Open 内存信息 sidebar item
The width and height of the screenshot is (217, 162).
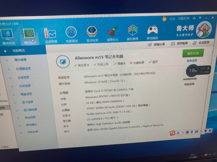[x=25, y=86]
